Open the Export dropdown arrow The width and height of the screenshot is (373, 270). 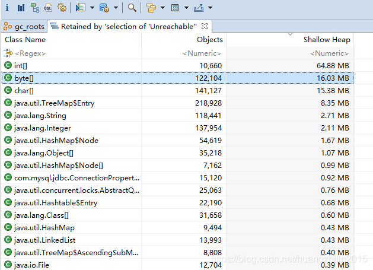(211, 8)
